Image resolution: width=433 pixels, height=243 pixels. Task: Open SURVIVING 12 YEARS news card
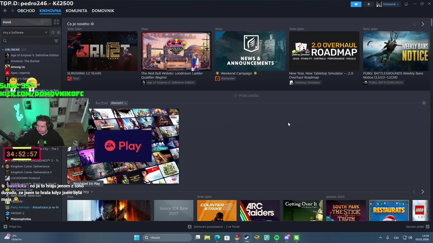[x=102, y=51]
